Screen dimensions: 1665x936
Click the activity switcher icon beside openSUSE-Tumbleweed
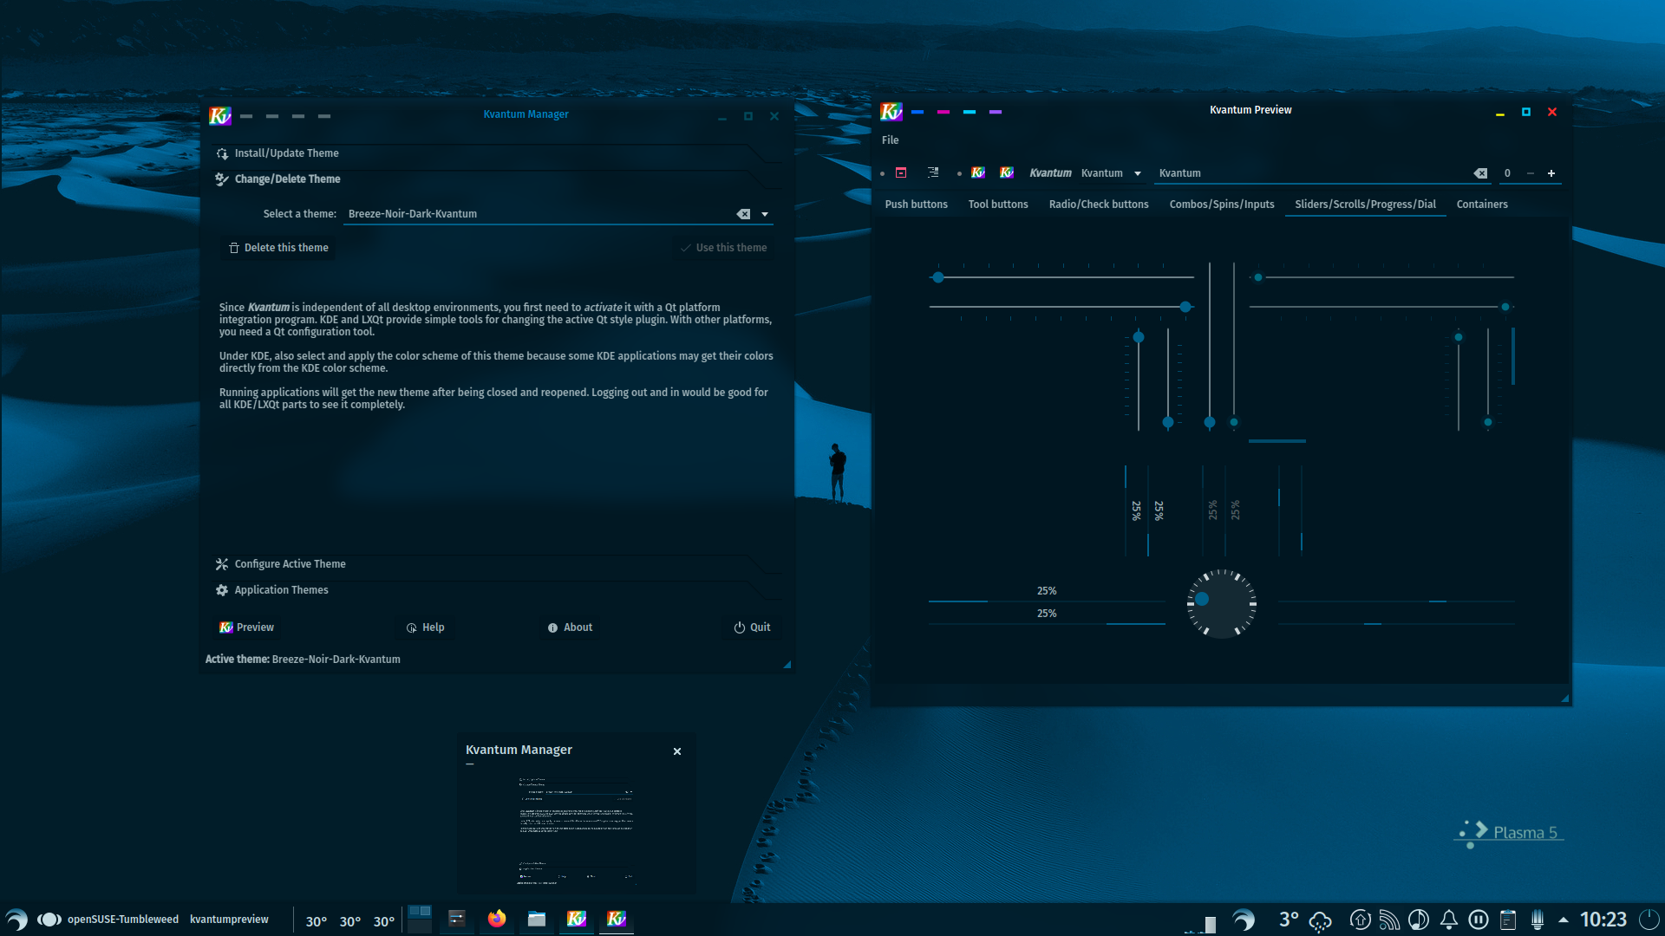[49, 920]
